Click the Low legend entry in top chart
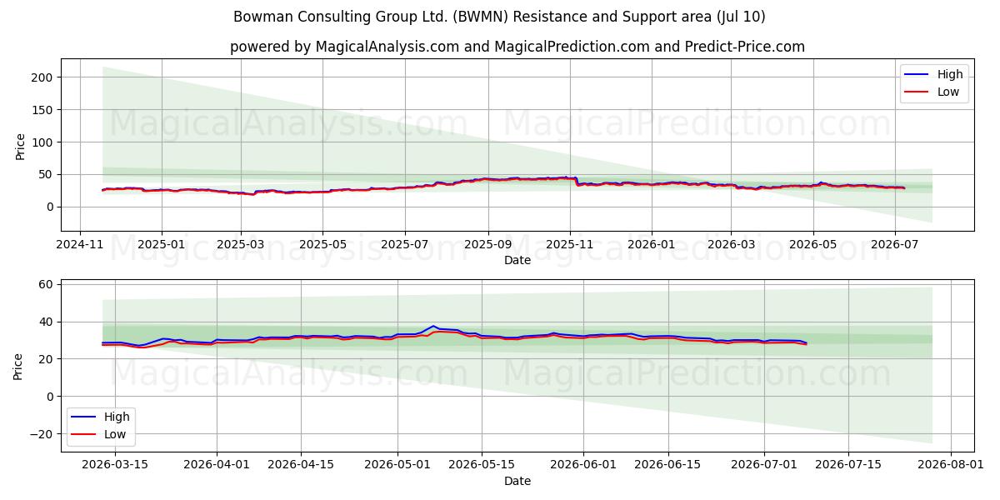Viewport: 1000px width, 500px height. click(x=932, y=92)
